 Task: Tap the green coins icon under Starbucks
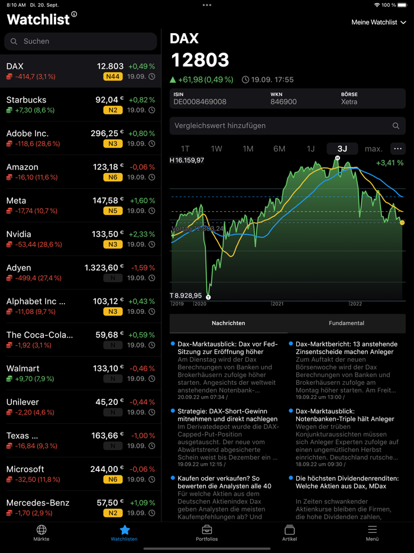click(x=9, y=110)
